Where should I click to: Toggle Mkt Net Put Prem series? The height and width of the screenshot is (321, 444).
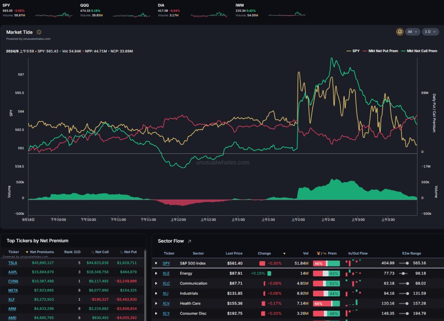381,51
